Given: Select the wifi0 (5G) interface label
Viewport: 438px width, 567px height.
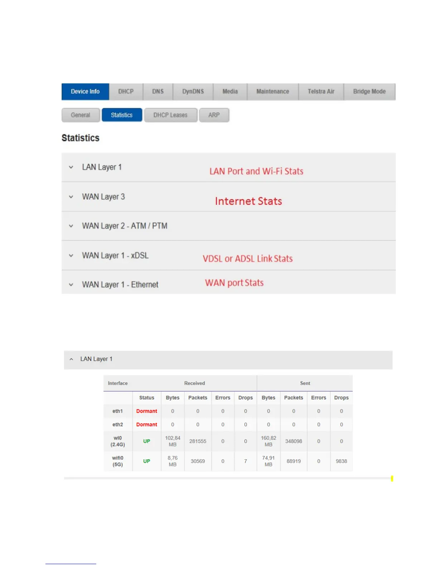Looking at the screenshot, I should click(118, 461).
